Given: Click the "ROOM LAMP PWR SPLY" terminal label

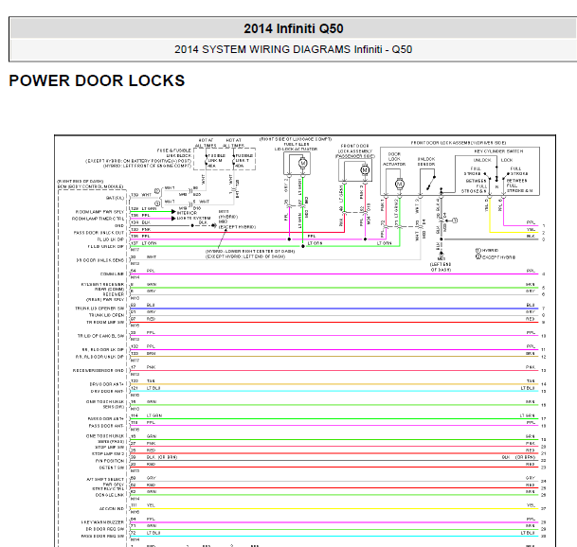Looking at the screenshot, I should click(x=99, y=212).
